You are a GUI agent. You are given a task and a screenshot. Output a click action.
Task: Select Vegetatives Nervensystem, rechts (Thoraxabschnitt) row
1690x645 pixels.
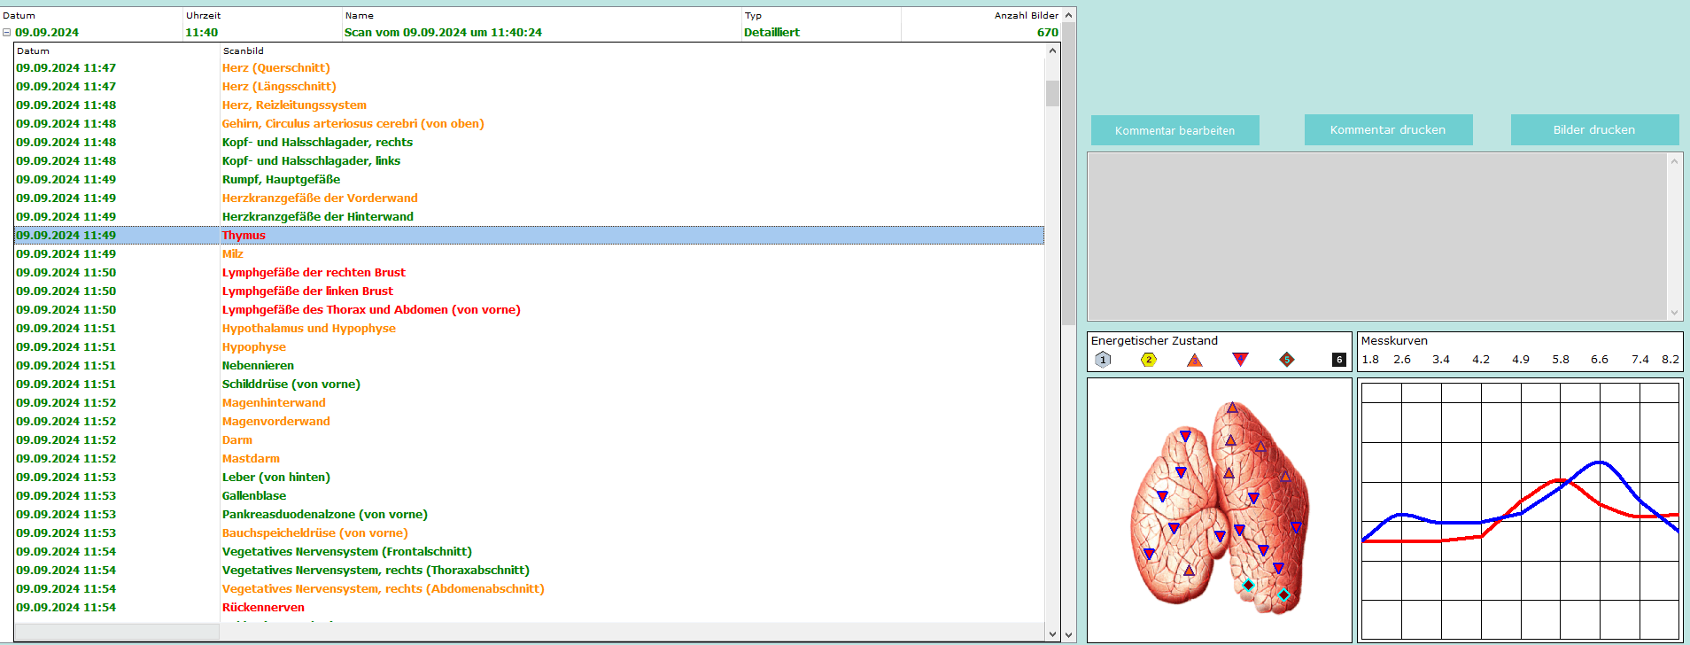[x=530, y=570]
